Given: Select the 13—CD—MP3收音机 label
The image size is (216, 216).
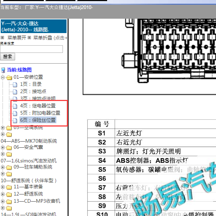Looking at the screenshot, I should [37, 201].
